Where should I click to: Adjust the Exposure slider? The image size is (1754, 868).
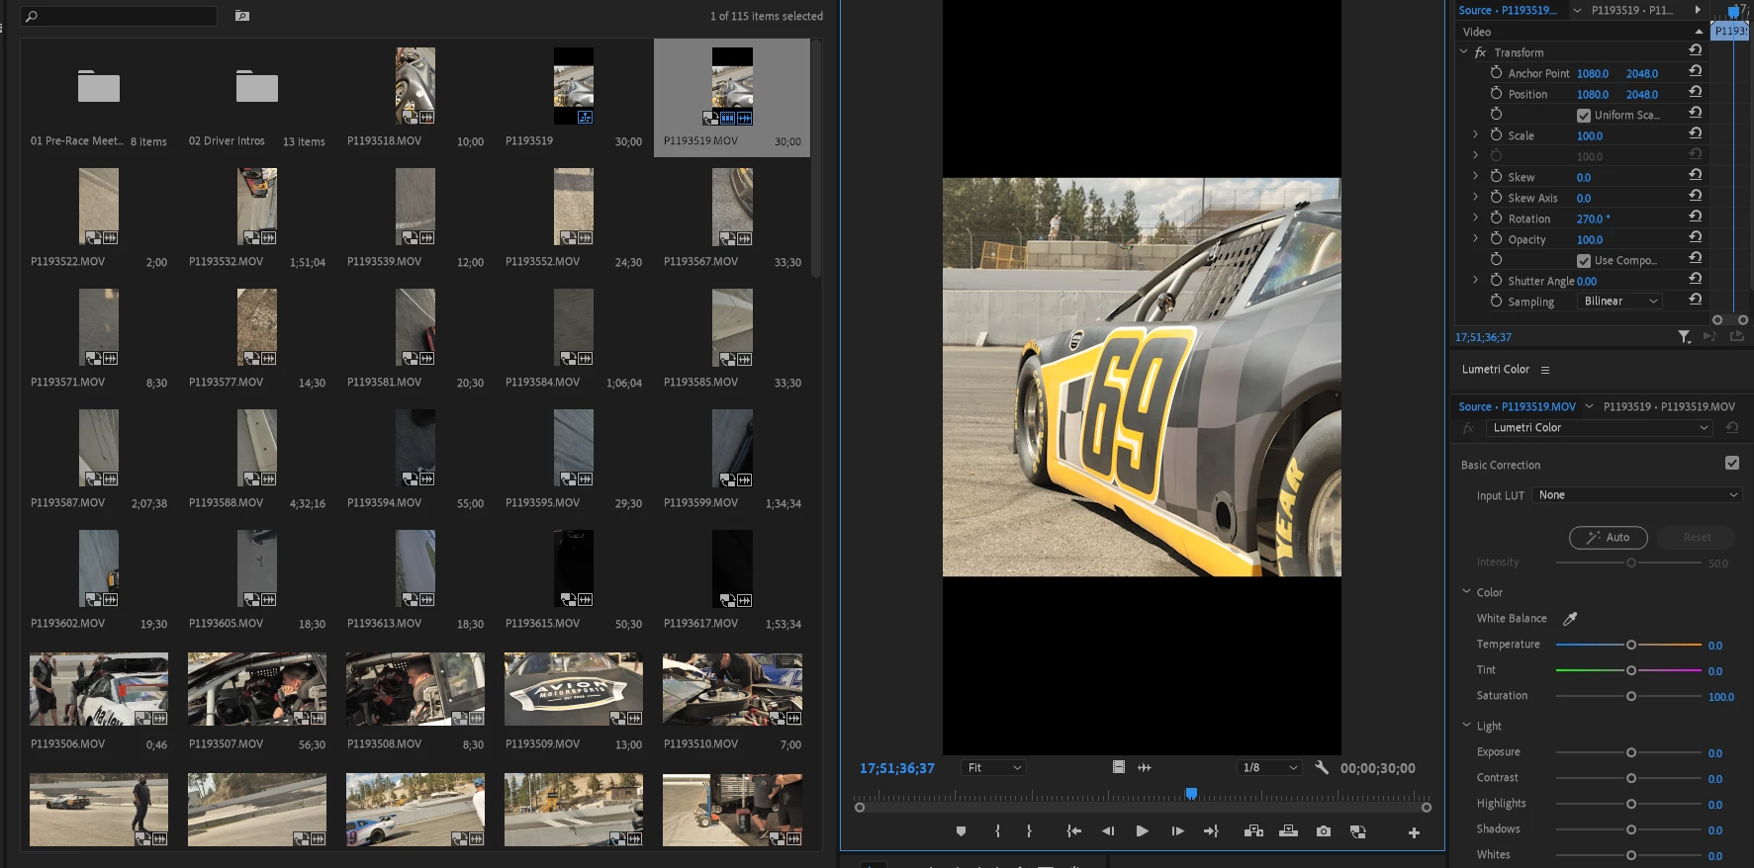[x=1630, y=752]
